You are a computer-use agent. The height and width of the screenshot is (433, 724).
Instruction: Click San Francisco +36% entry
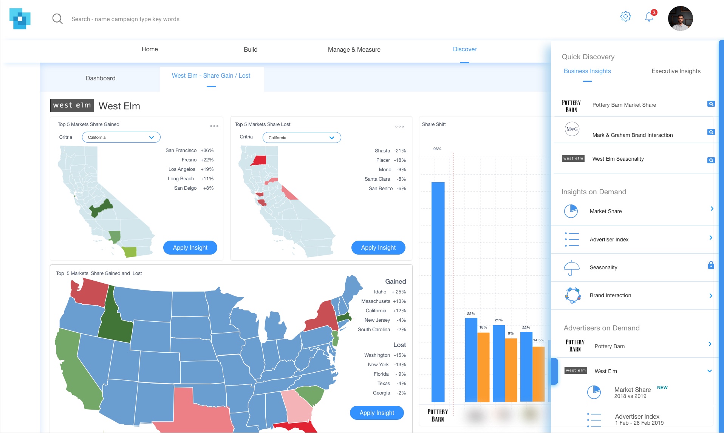point(189,150)
